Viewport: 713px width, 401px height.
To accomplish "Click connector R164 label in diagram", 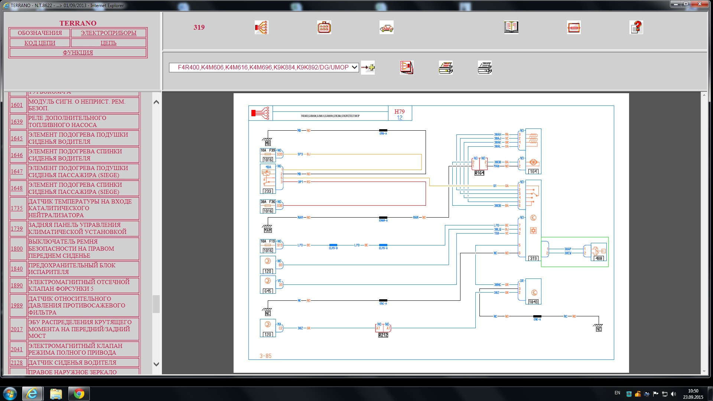I will [479, 173].
